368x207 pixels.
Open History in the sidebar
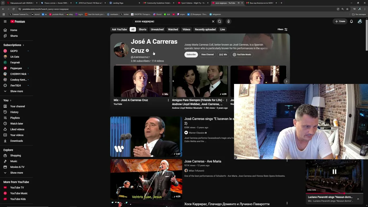click(x=14, y=112)
